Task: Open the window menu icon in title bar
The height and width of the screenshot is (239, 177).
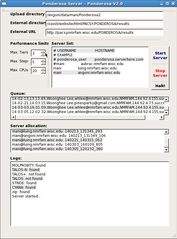Action: [4, 4]
